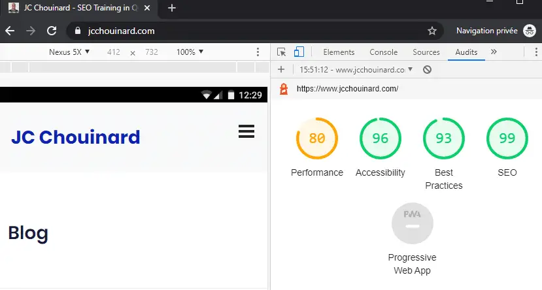Click the address bar showing jcchouinard.com

click(x=254, y=31)
